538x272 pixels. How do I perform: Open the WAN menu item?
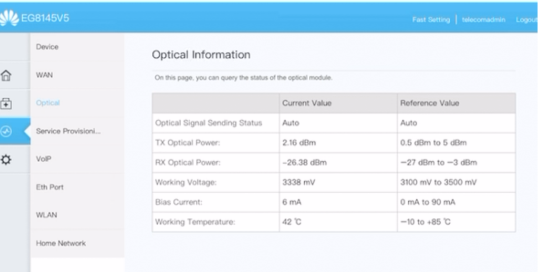click(x=44, y=75)
